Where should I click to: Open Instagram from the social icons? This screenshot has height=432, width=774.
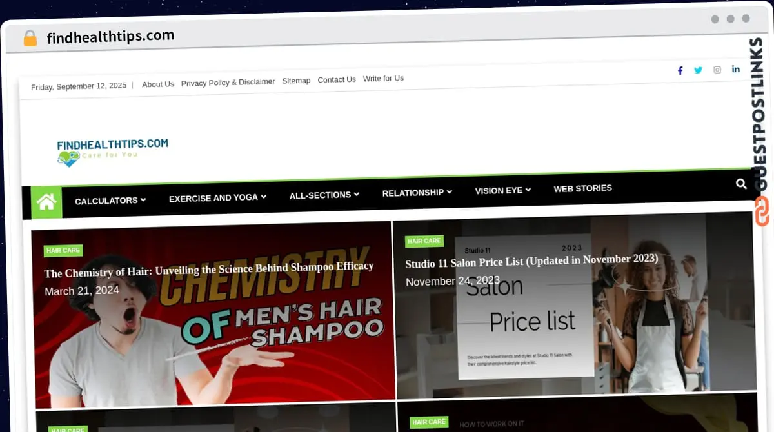[717, 70]
